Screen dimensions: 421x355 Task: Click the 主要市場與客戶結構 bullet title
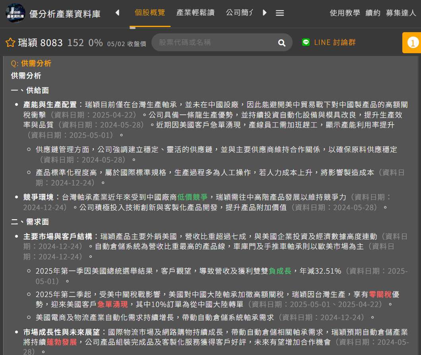point(58,237)
